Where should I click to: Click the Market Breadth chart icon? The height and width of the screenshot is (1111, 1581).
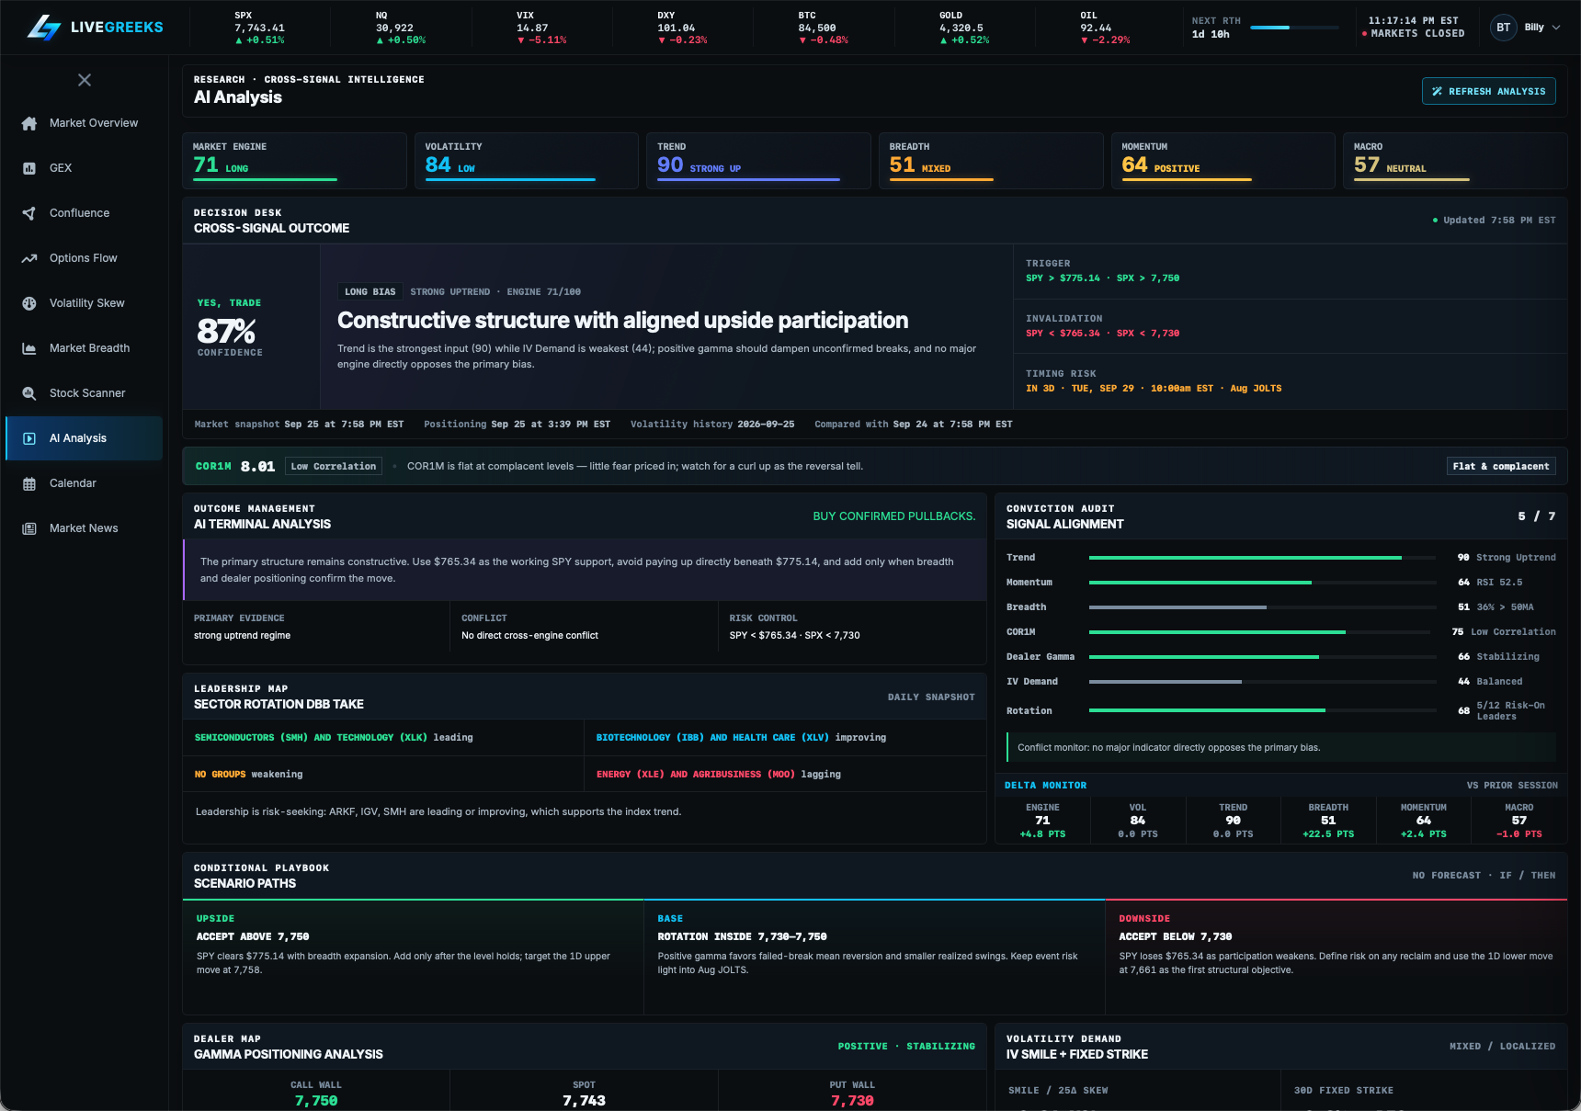pos(29,348)
